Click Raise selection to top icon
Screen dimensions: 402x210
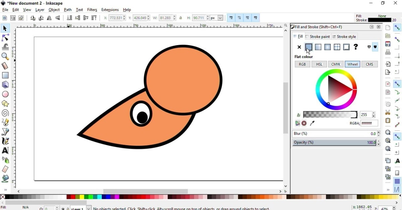tap(94, 18)
